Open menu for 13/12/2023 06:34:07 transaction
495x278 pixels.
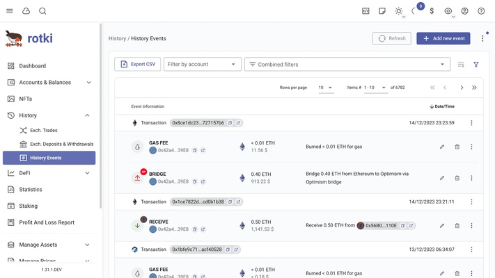pyautogui.click(x=471, y=250)
